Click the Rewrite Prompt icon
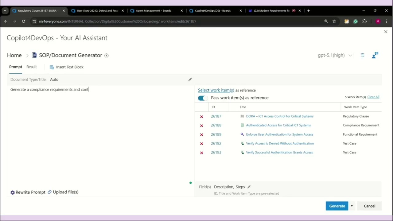Screen dimensions: 393x221 coord(13,192)
